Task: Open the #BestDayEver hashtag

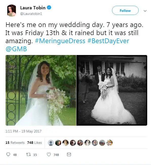Action: point(108,41)
